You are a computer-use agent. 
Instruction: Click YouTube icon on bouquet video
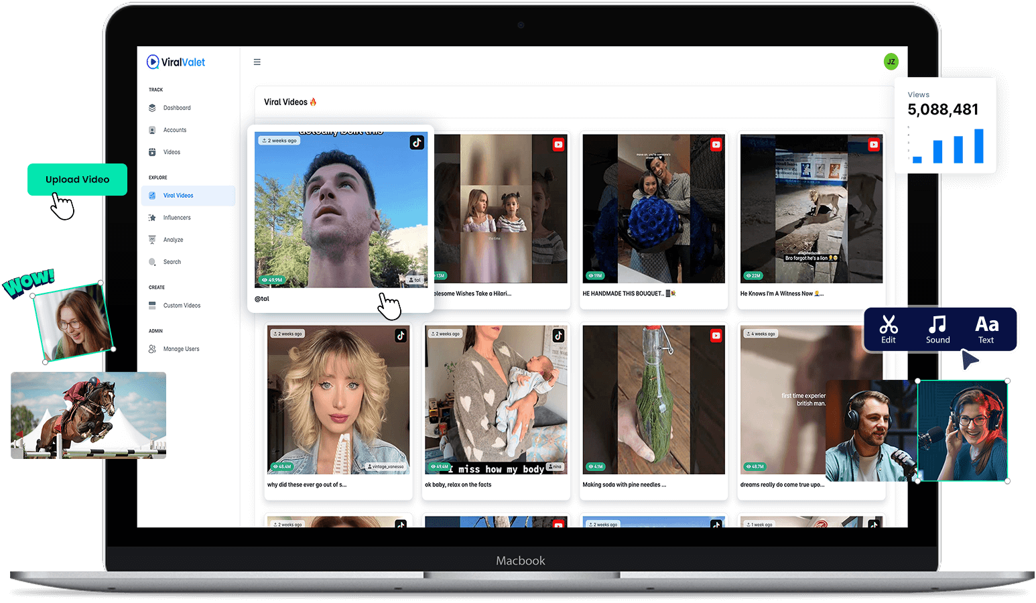click(x=716, y=145)
